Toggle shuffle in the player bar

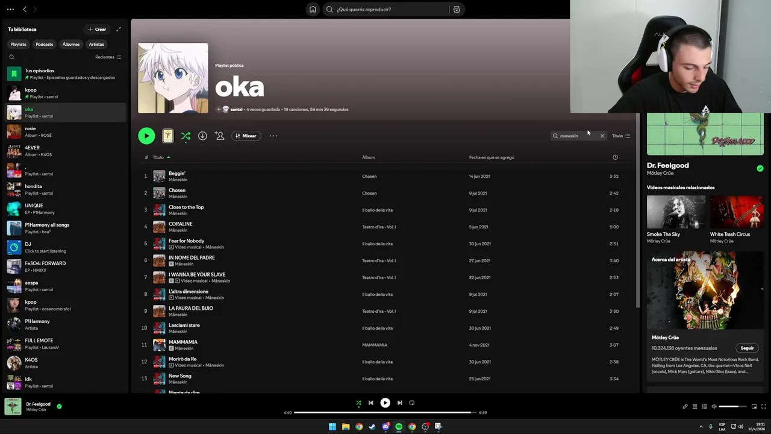pyautogui.click(x=358, y=403)
